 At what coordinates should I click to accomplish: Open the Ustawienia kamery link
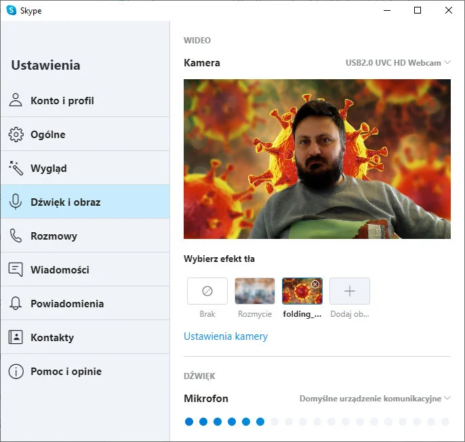pyautogui.click(x=226, y=336)
